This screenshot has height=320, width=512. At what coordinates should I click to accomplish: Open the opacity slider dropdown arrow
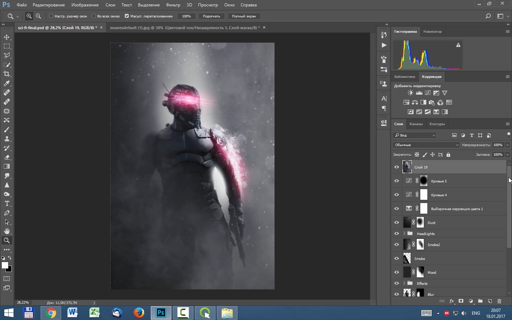click(x=508, y=145)
